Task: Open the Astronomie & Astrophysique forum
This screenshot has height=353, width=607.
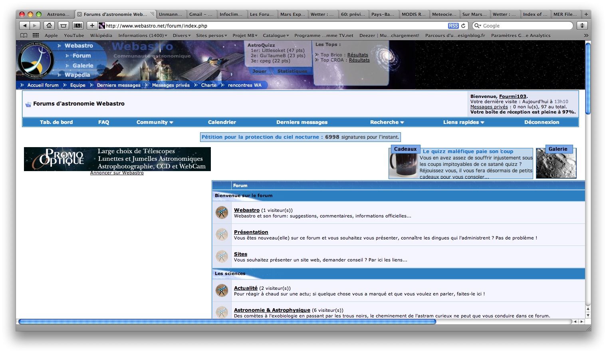Action: pyautogui.click(x=272, y=310)
